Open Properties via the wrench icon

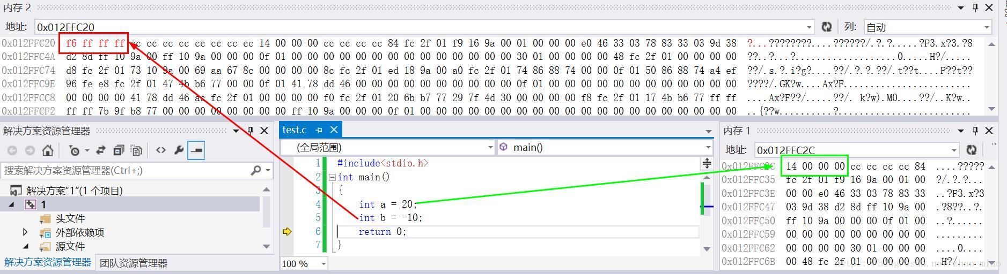tap(179, 150)
